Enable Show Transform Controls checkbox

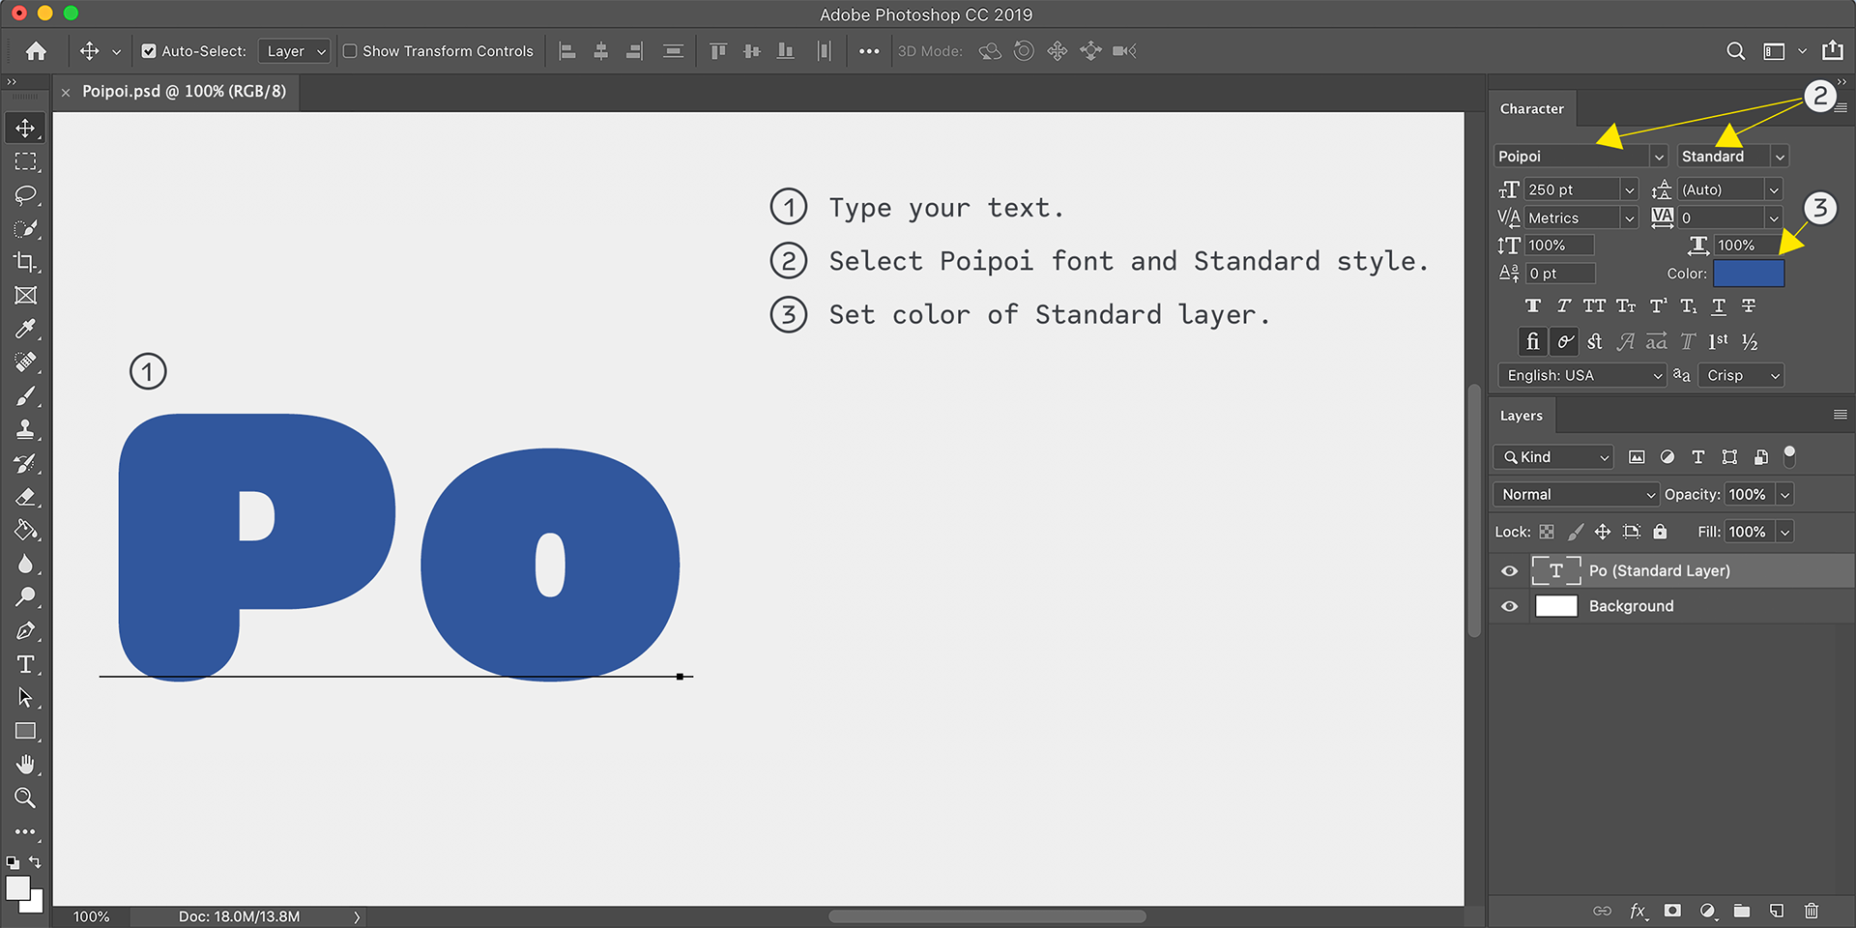(x=350, y=51)
